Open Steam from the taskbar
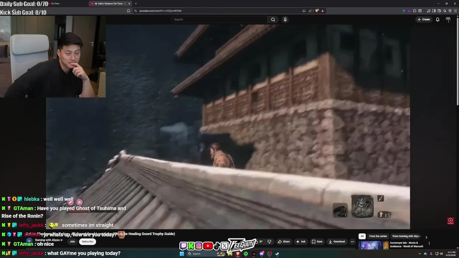The height and width of the screenshot is (258, 459). (x=277, y=254)
